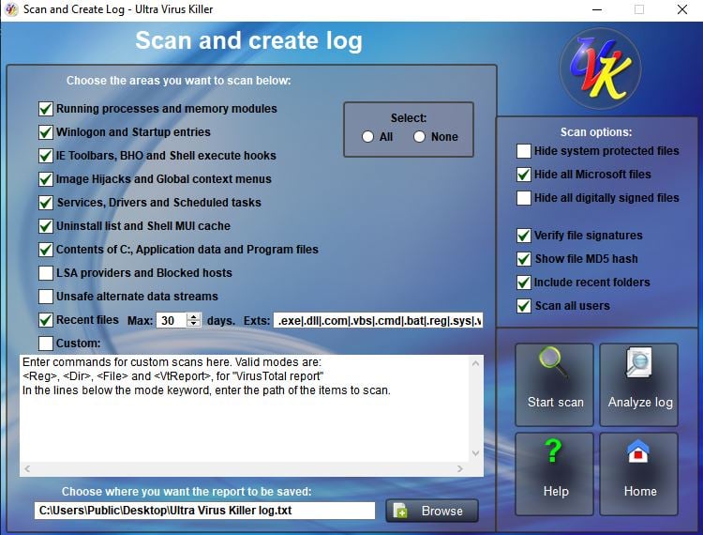Click the horizontal scroll right arrow

coord(460,469)
